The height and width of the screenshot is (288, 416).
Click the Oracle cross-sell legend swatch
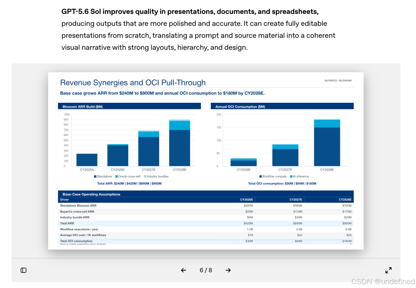point(116,176)
